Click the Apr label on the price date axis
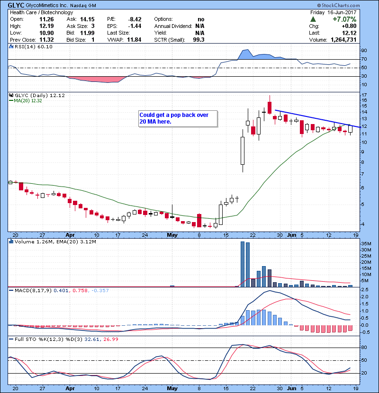 point(70,235)
